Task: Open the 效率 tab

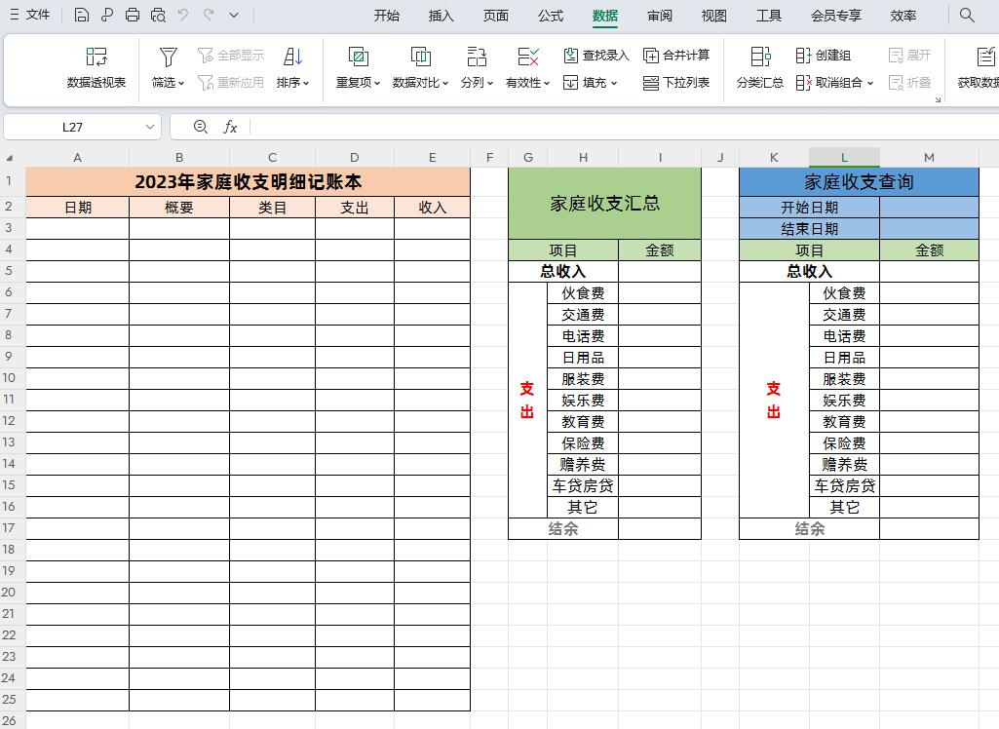Action: point(903,16)
